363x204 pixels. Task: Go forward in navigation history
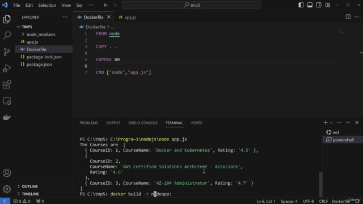[115, 5]
